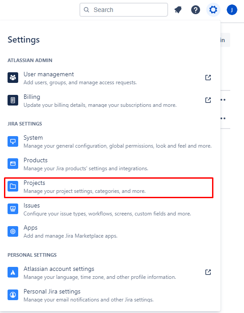Open the Apps settings link
This screenshot has width=244, height=313.
[109, 231]
